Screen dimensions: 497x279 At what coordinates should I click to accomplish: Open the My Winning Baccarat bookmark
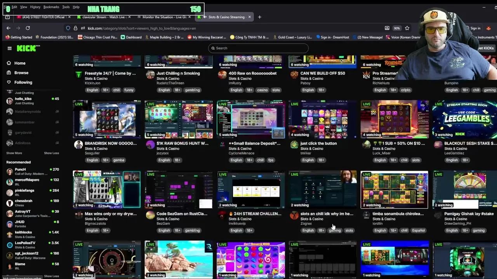(207, 37)
